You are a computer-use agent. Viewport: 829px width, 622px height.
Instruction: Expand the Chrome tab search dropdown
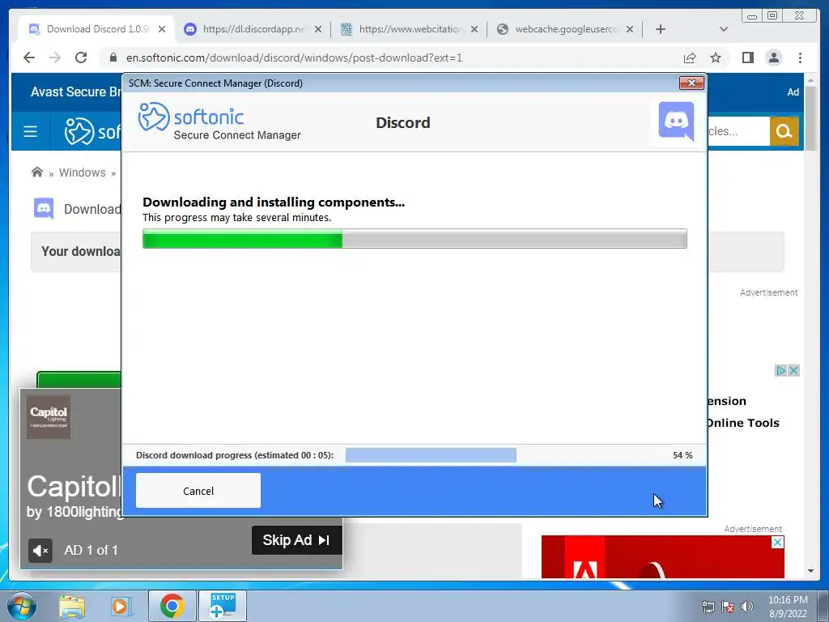(724, 29)
